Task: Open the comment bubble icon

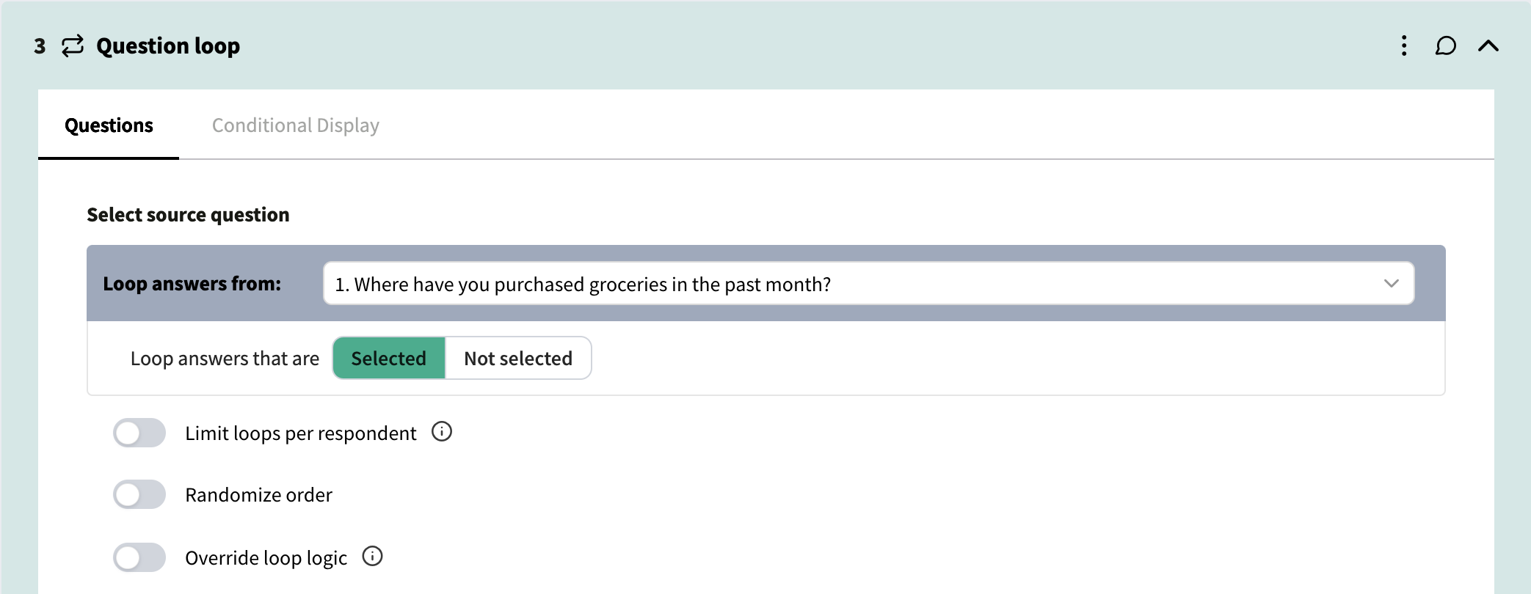Action: [1445, 46]
